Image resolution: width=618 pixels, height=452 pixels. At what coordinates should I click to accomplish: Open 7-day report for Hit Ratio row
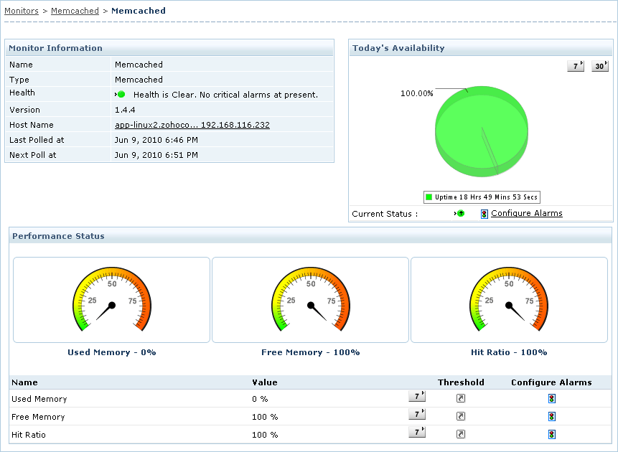(x=417, y=432)
